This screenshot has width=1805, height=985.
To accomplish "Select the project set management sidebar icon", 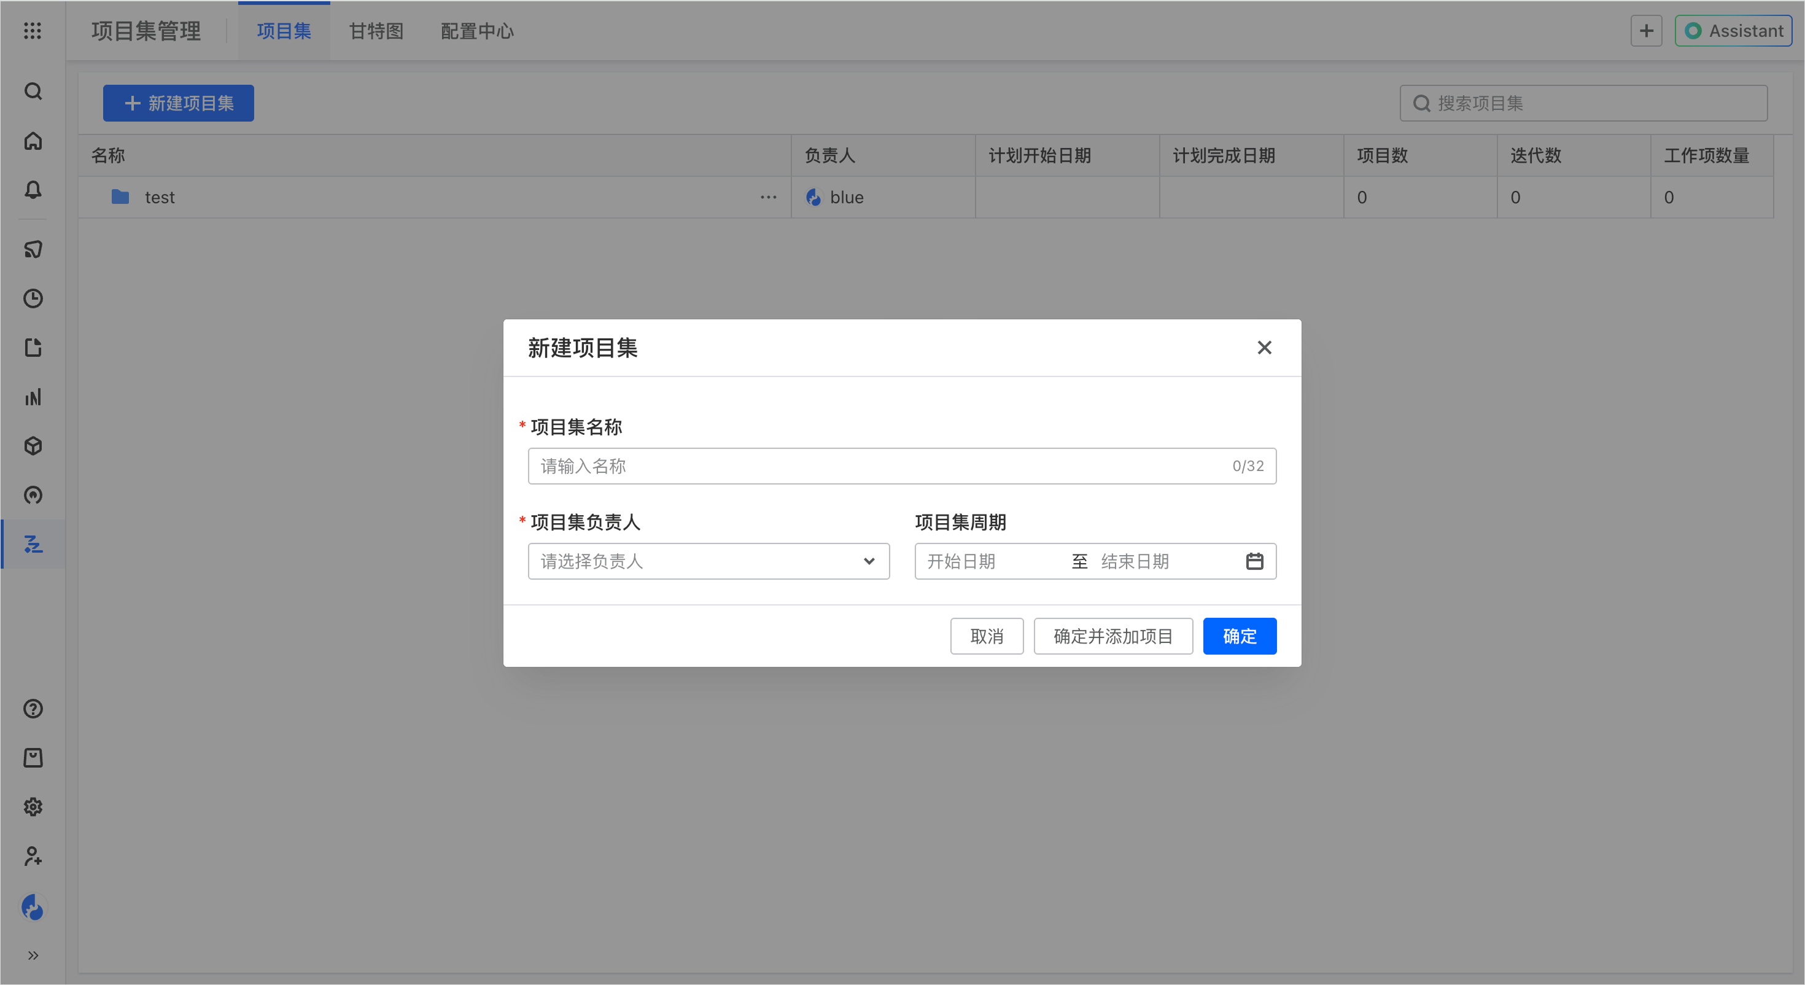I will pos(33,544).
